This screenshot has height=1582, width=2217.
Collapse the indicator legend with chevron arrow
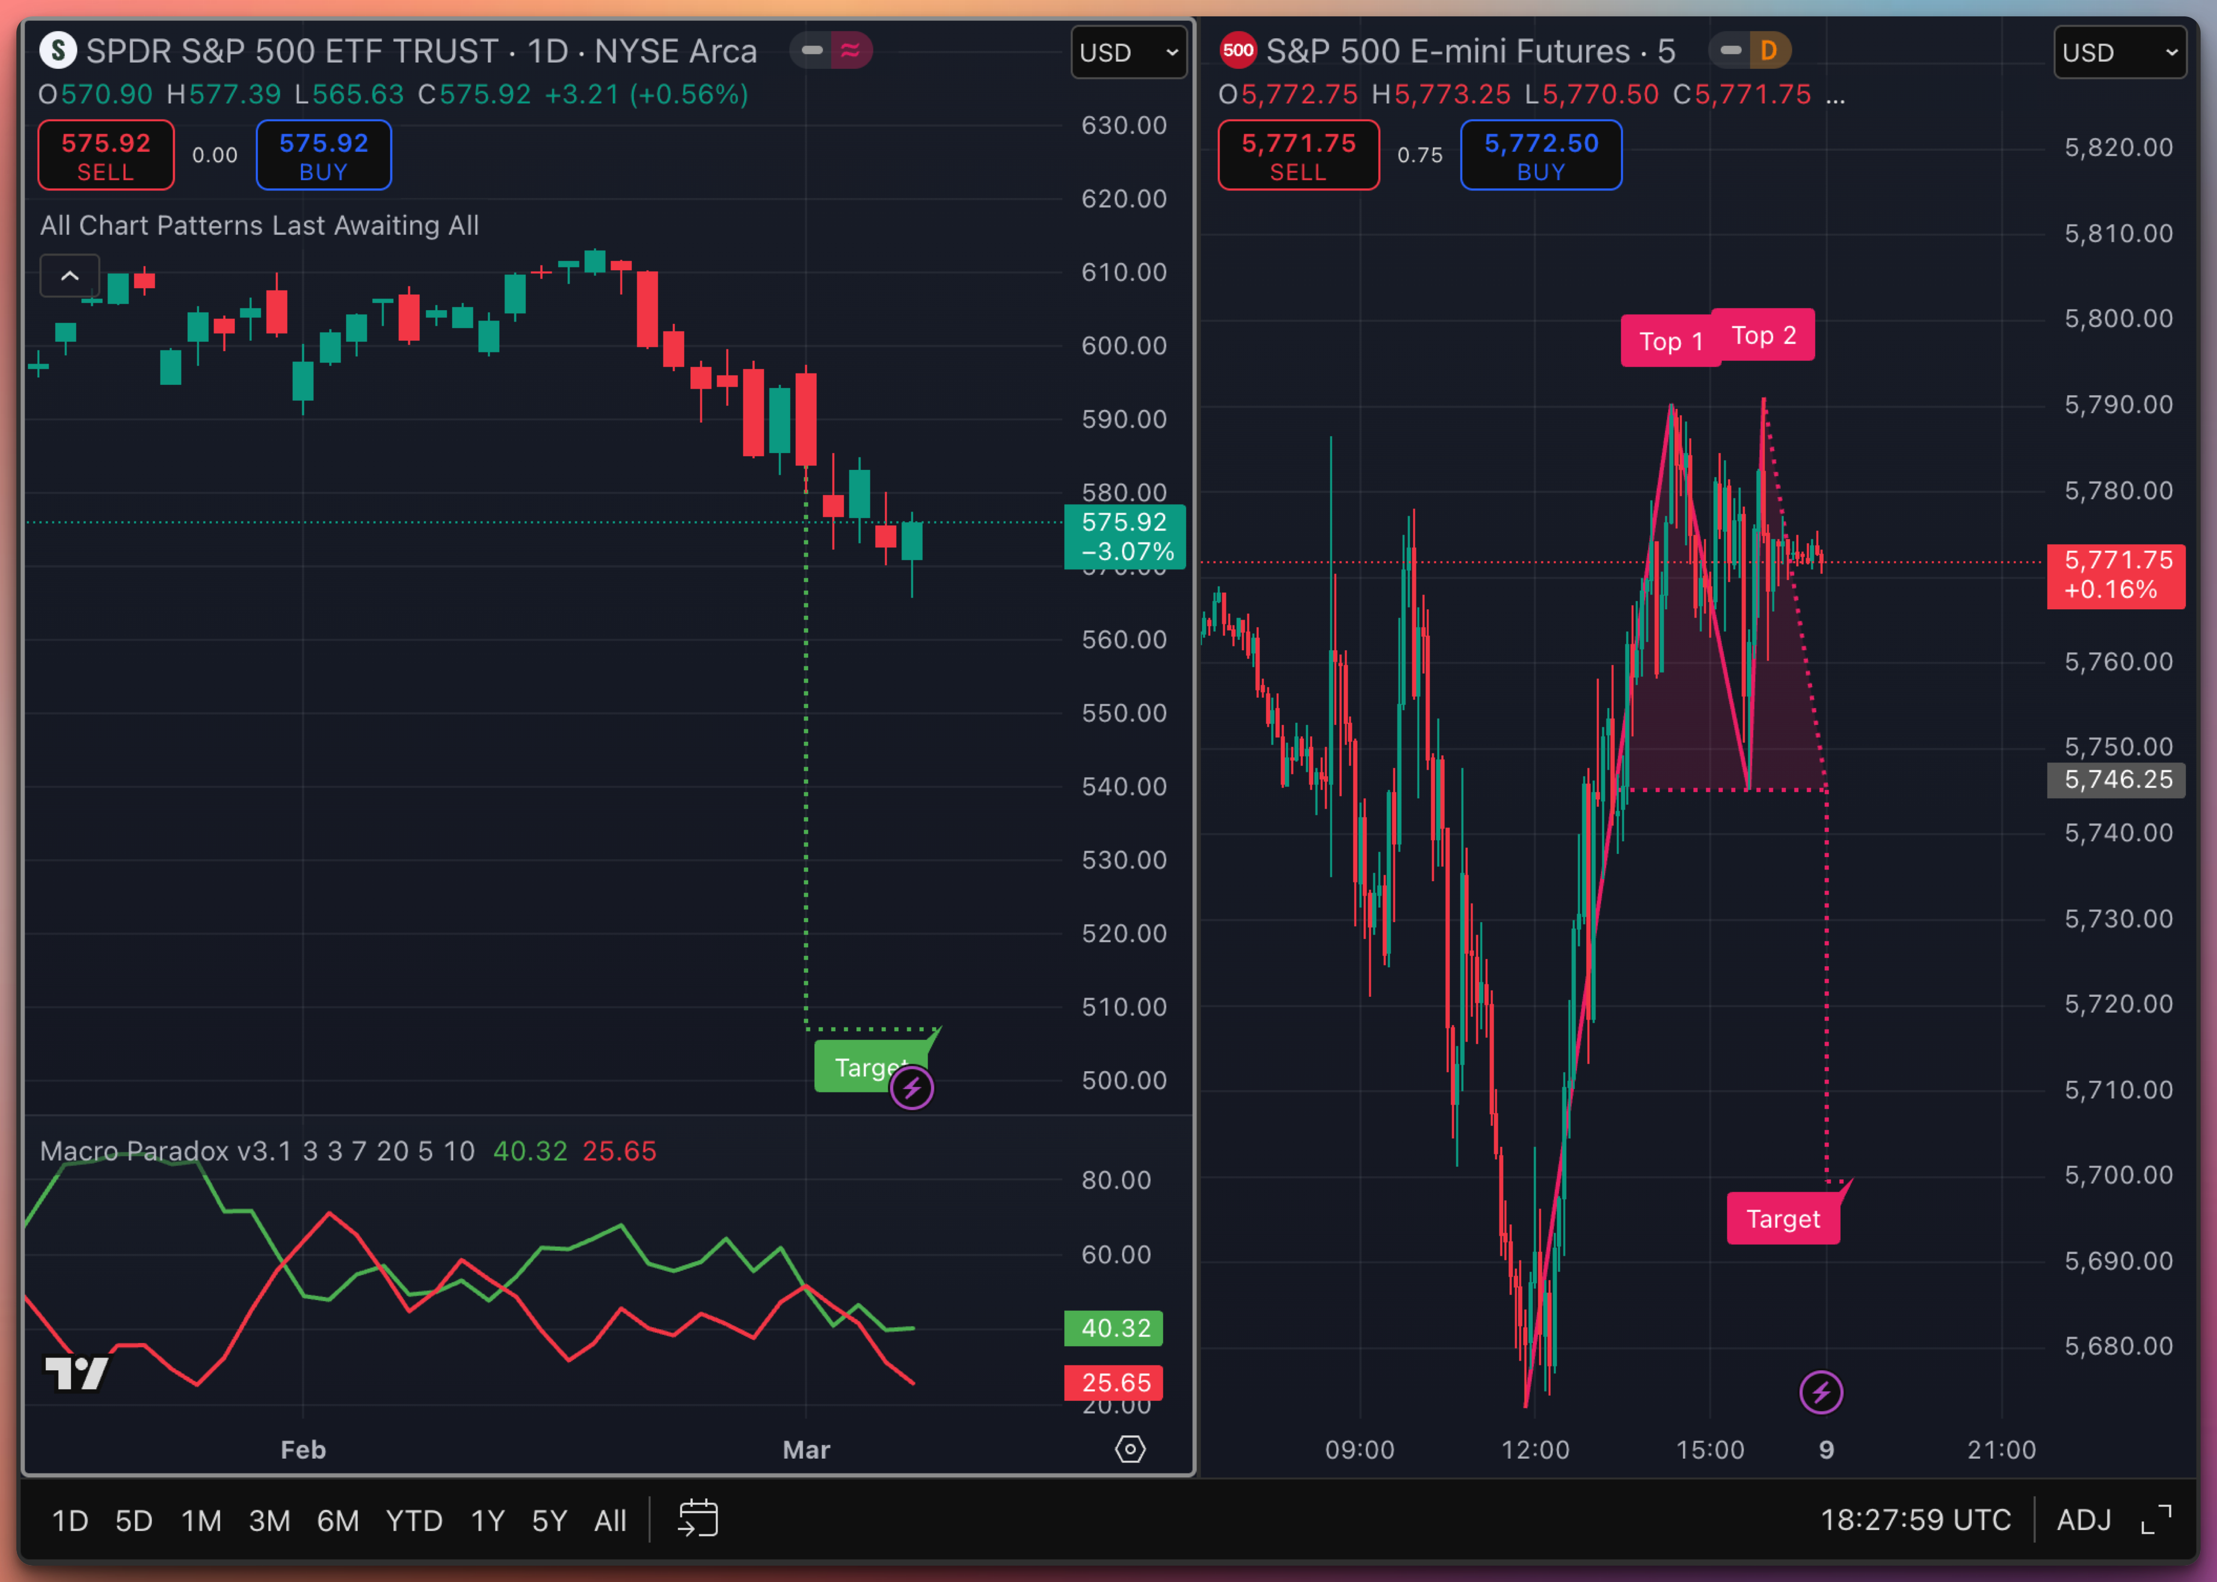(69, 276)
